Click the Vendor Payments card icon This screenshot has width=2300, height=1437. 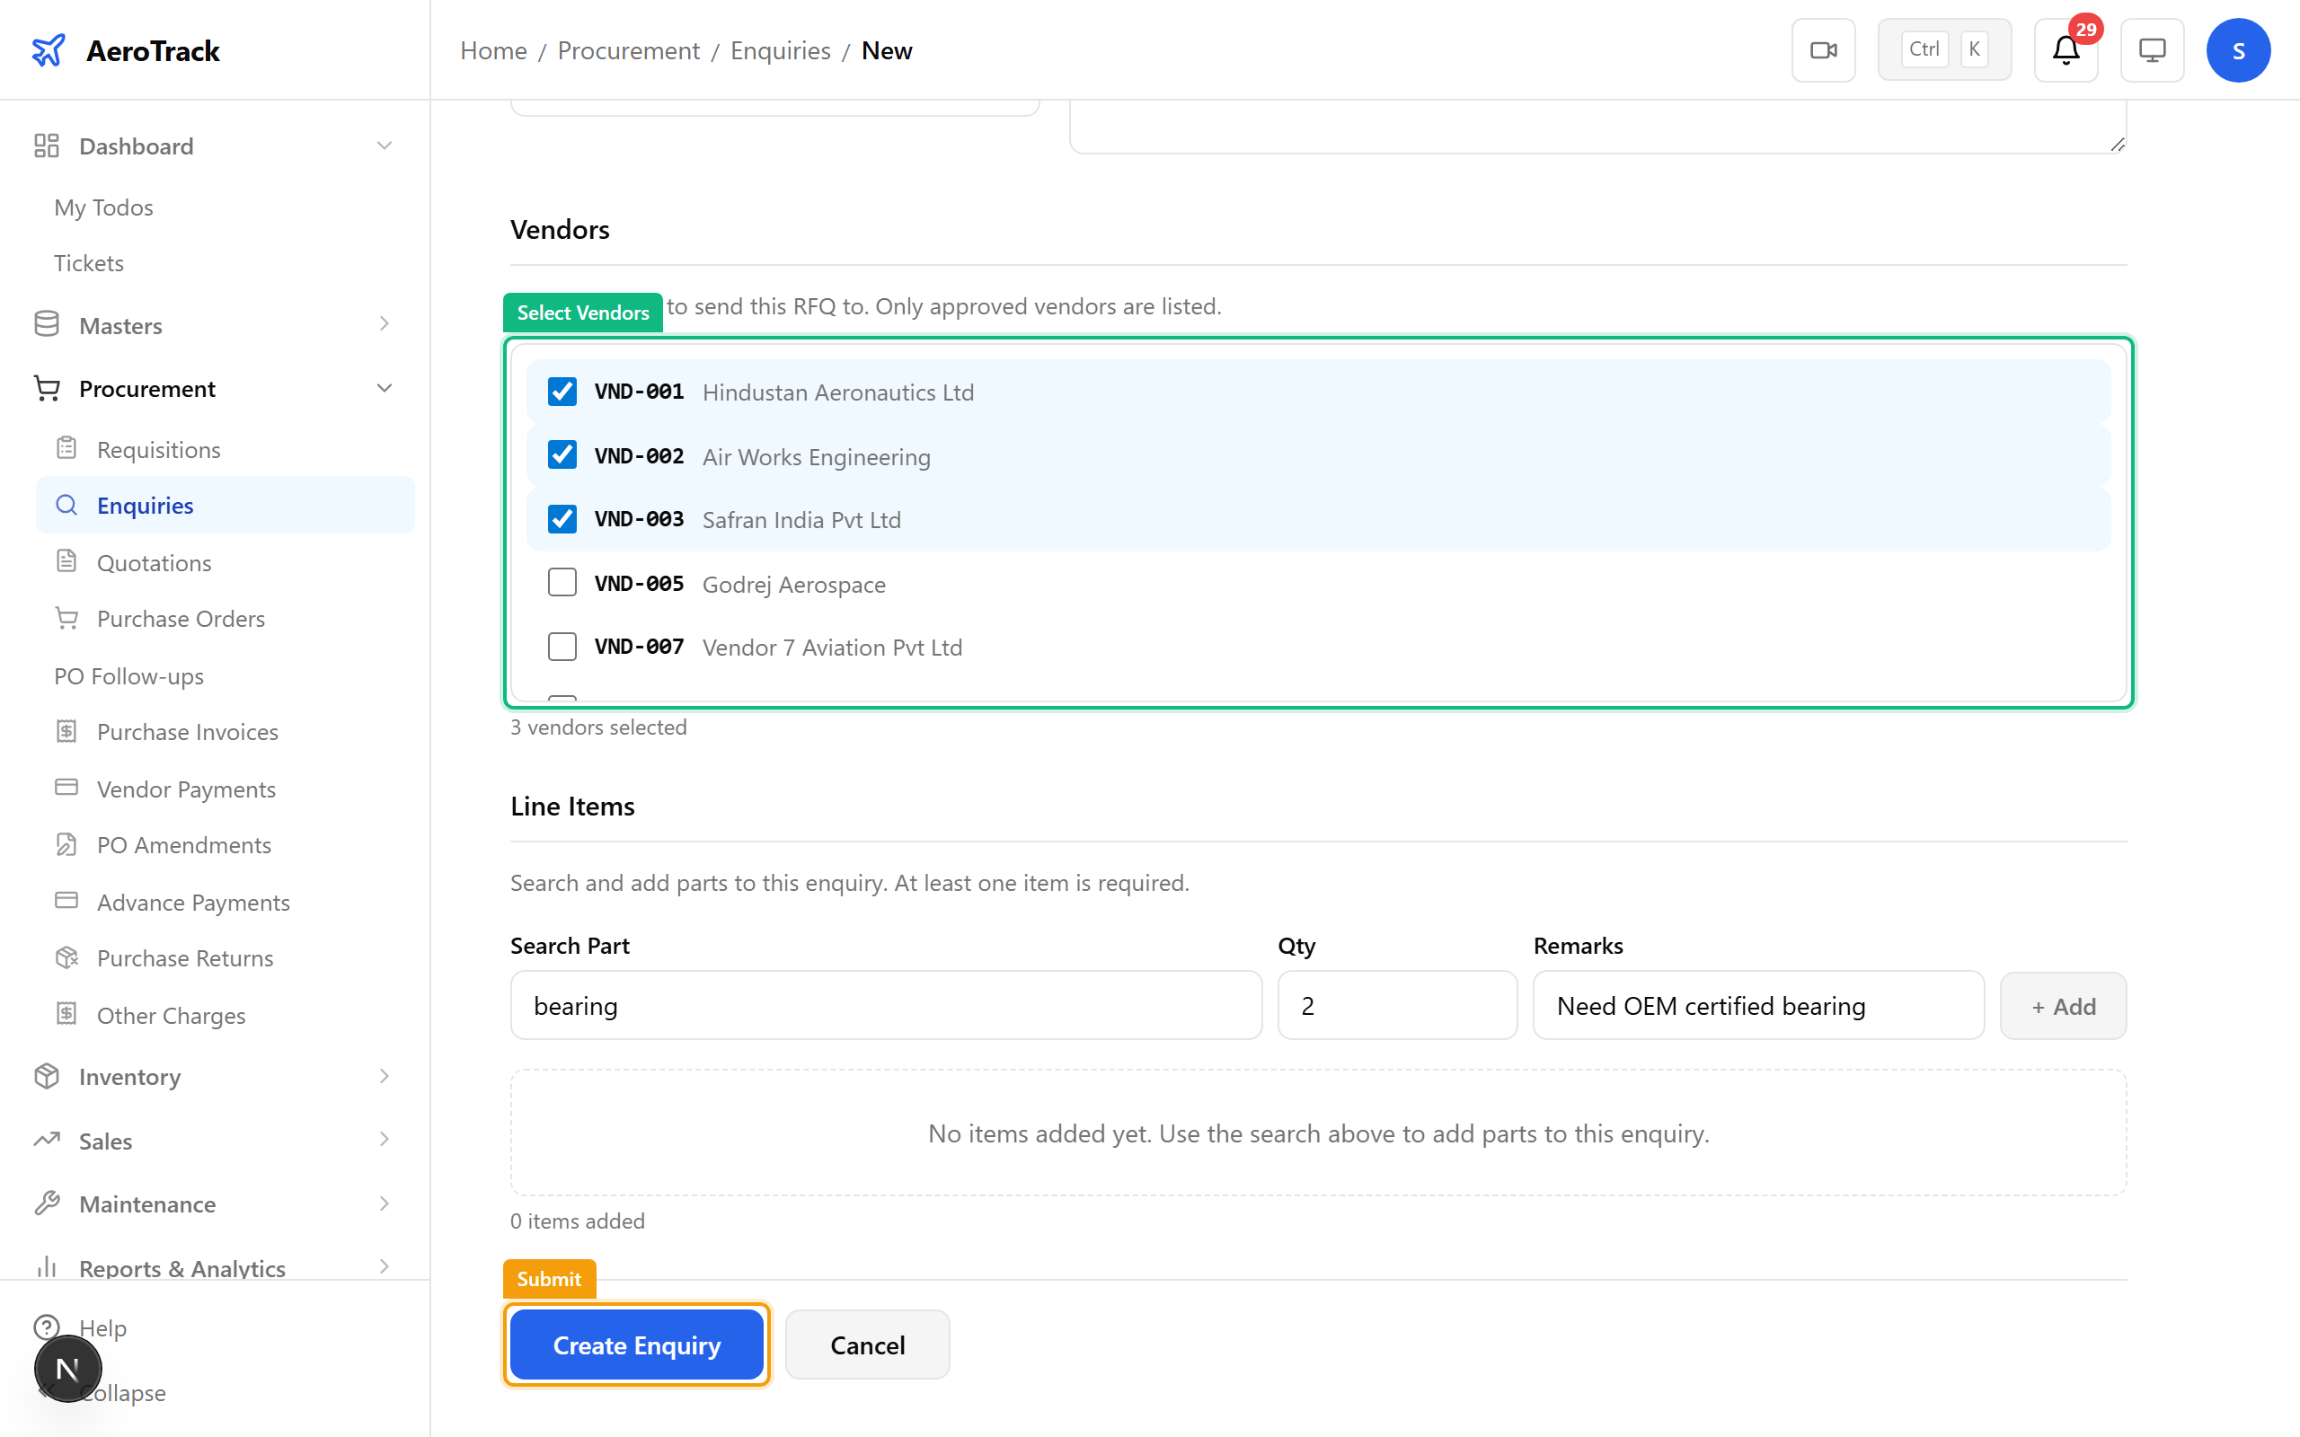(x=66, y=788)
